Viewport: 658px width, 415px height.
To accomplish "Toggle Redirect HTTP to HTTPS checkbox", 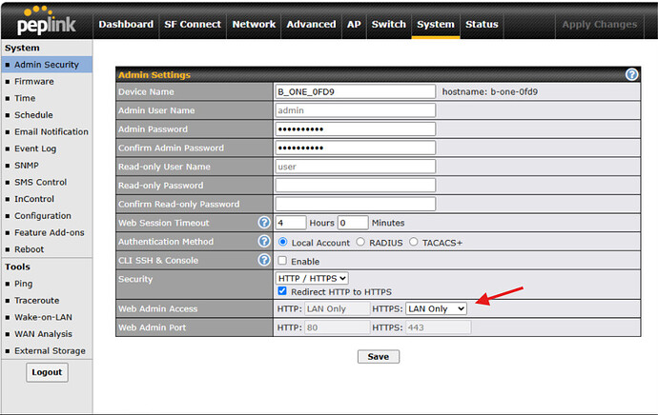I will (x=282, y=291).
